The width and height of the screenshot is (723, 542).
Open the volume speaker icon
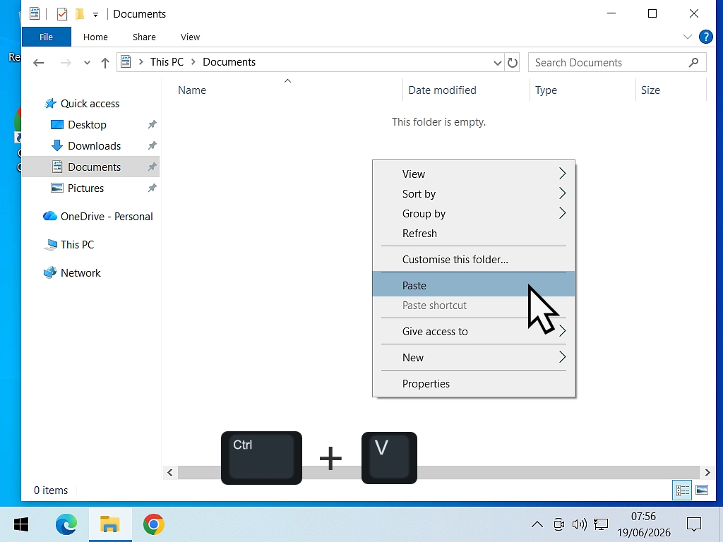click(x=579, y=524)
